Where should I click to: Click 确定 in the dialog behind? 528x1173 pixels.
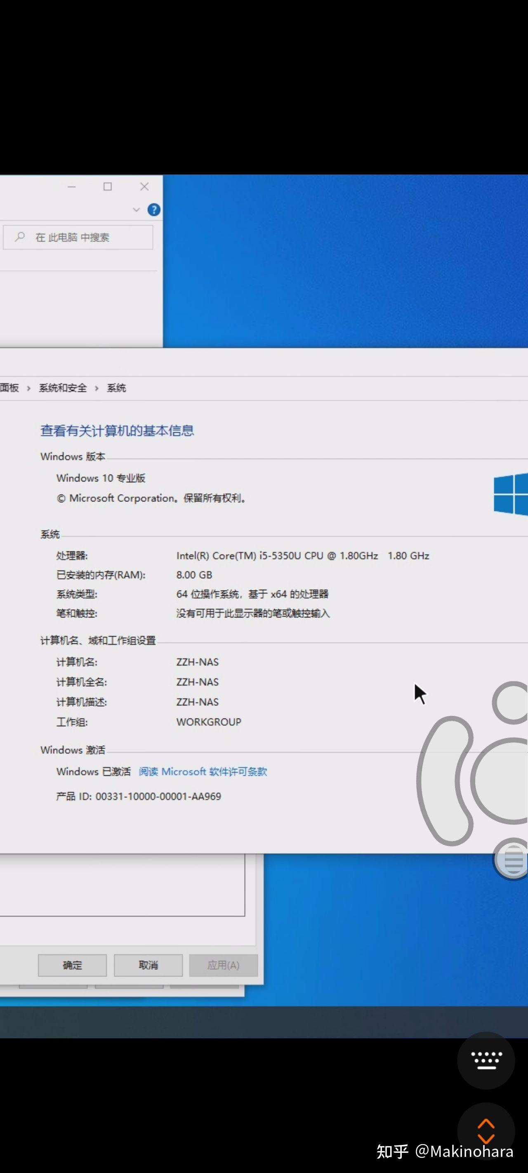73,965
